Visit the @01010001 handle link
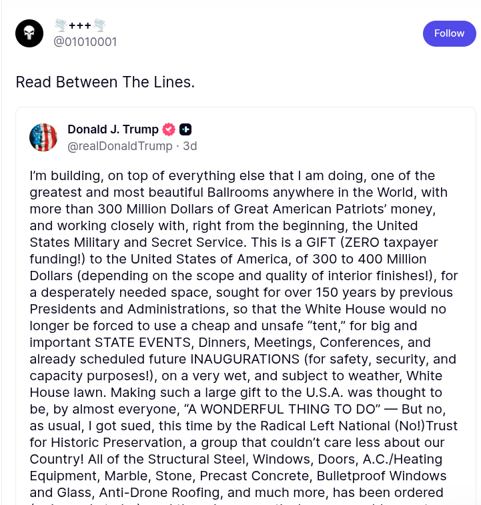481x505 pixels. (x=85, y=42)
